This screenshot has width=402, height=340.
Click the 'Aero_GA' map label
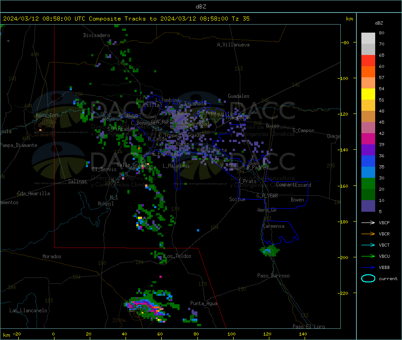click(267, 210)
